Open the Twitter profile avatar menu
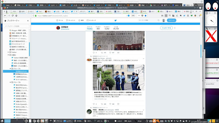The height and width of the screenshot is (123, 219). tap(164, 20)
